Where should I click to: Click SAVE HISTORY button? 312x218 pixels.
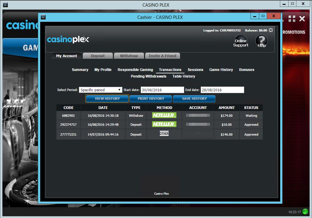pos(194,99)
